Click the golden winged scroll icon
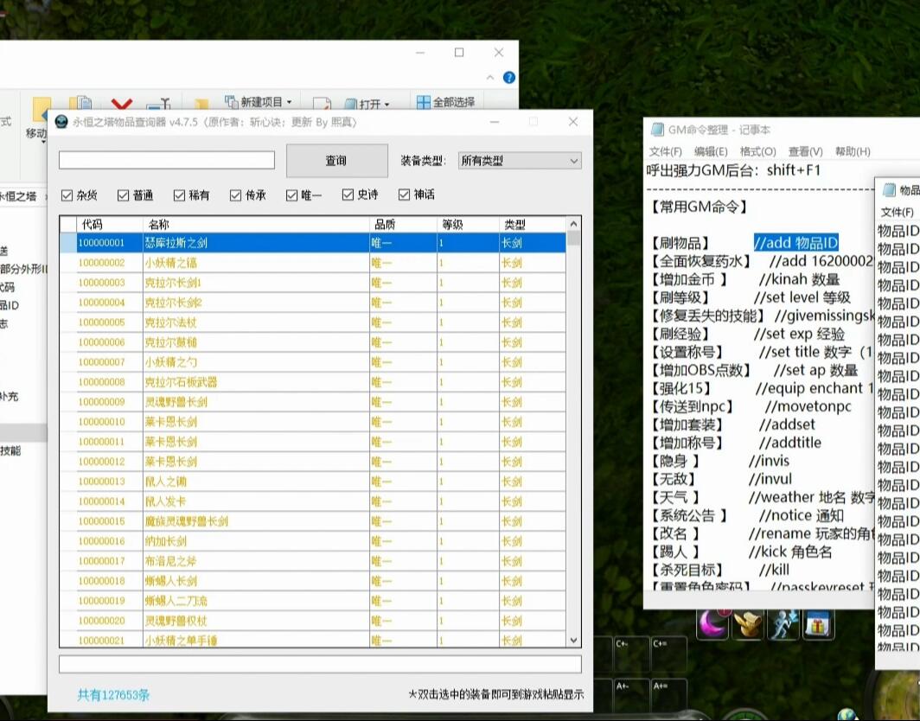920x721 pixels. coord(749,623)
